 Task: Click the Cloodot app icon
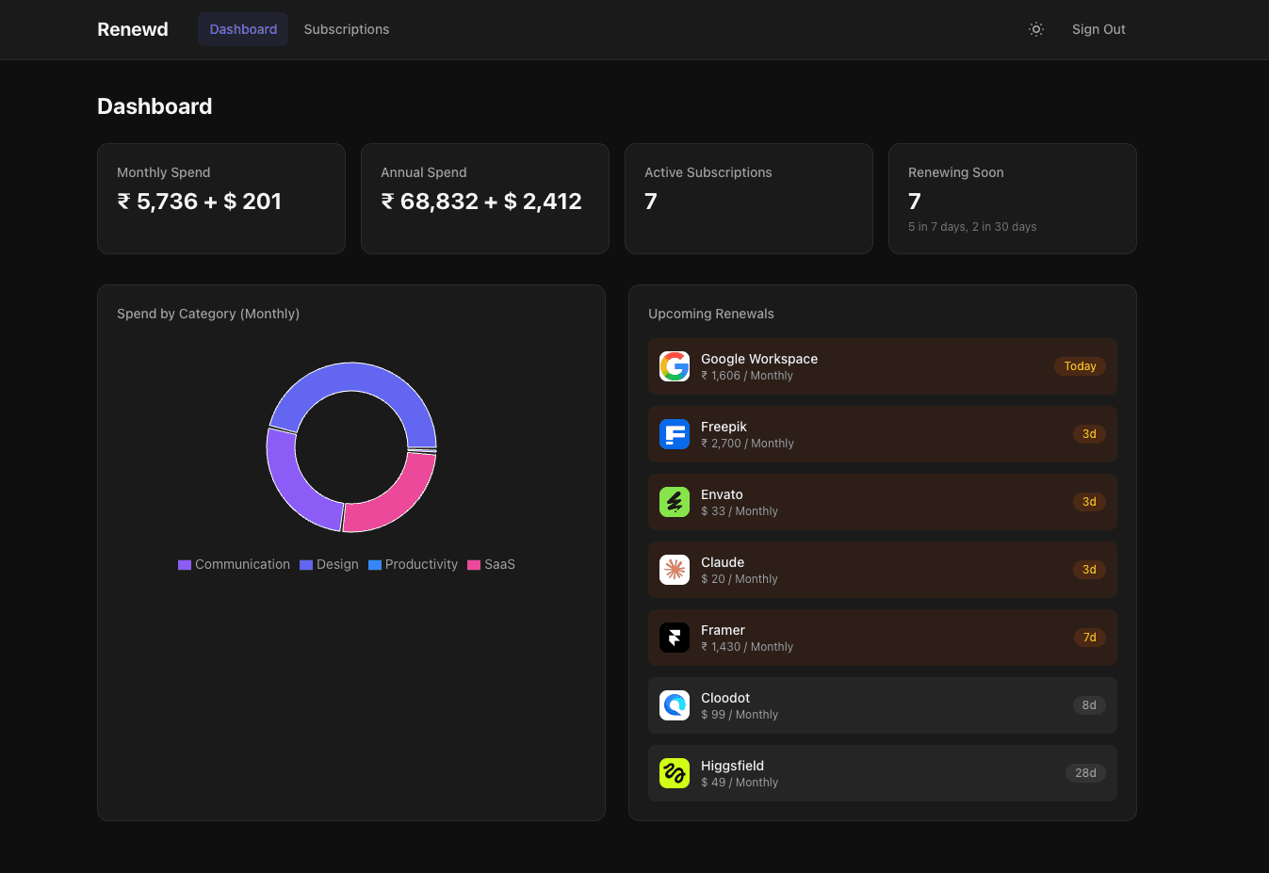point(675,705)
